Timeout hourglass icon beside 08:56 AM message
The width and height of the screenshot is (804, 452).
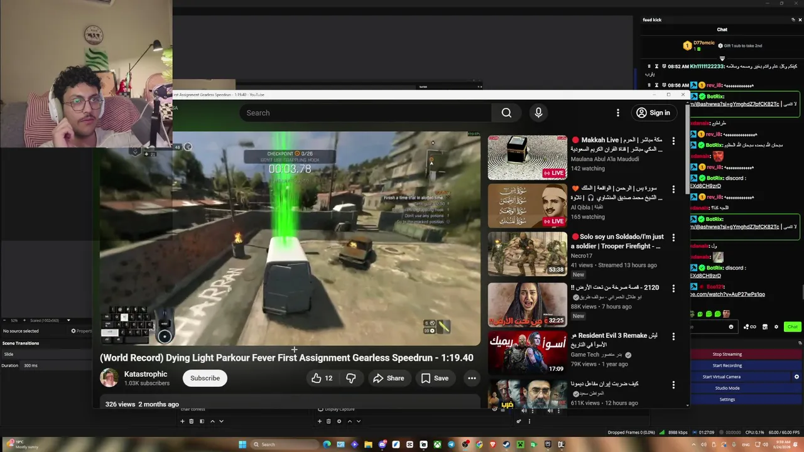click(x=656, y=85)
